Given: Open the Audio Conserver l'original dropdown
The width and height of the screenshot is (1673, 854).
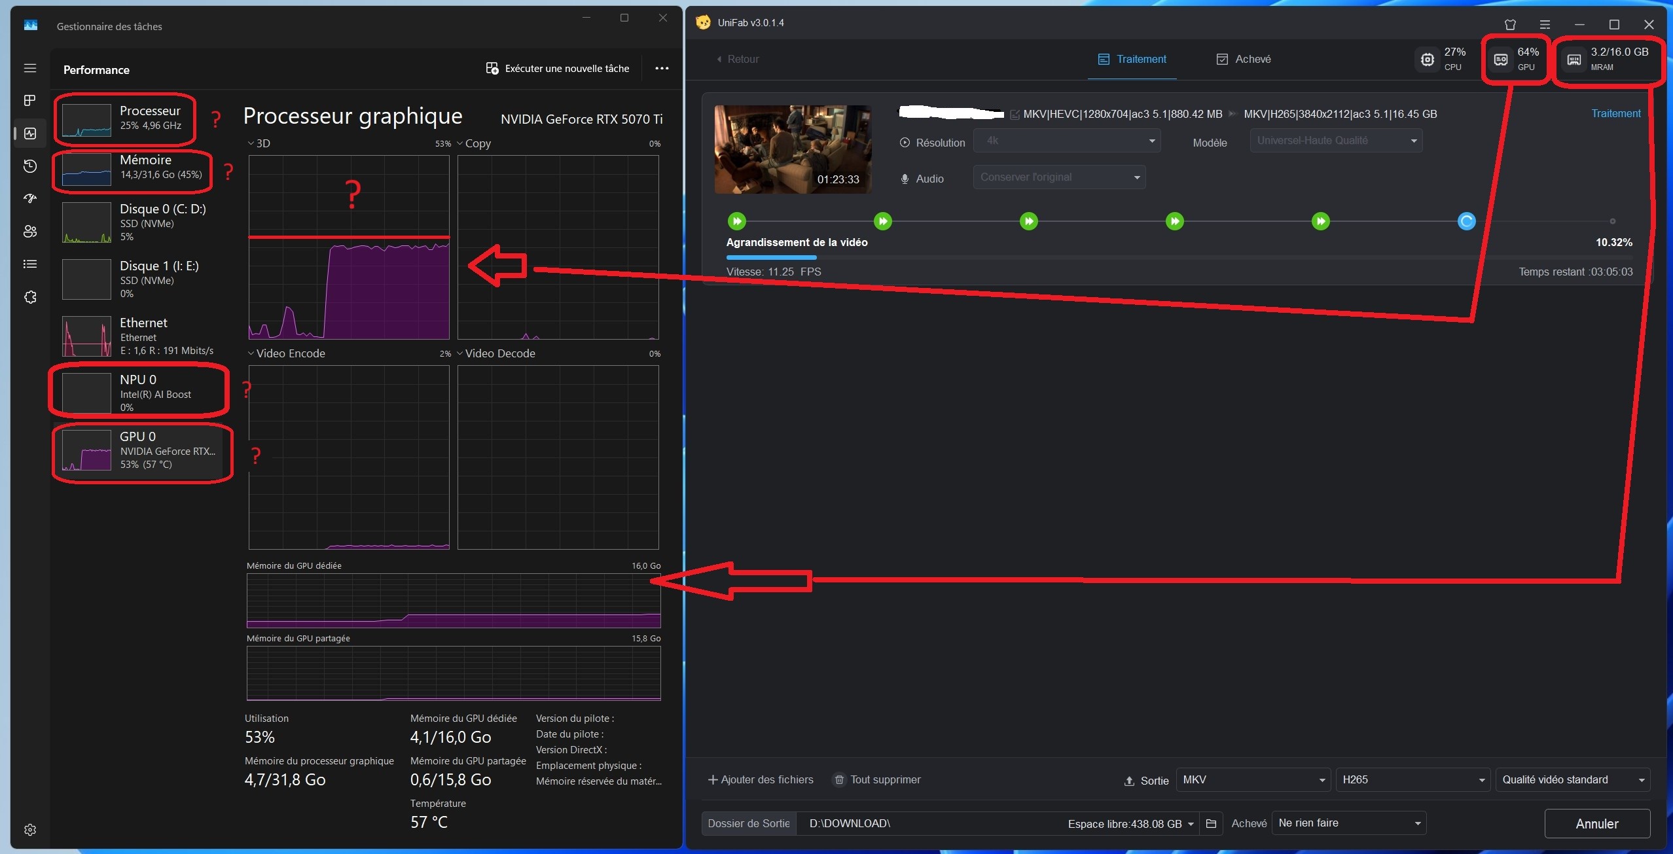Looking at the screenshot, I should (x=1059, y=177).
